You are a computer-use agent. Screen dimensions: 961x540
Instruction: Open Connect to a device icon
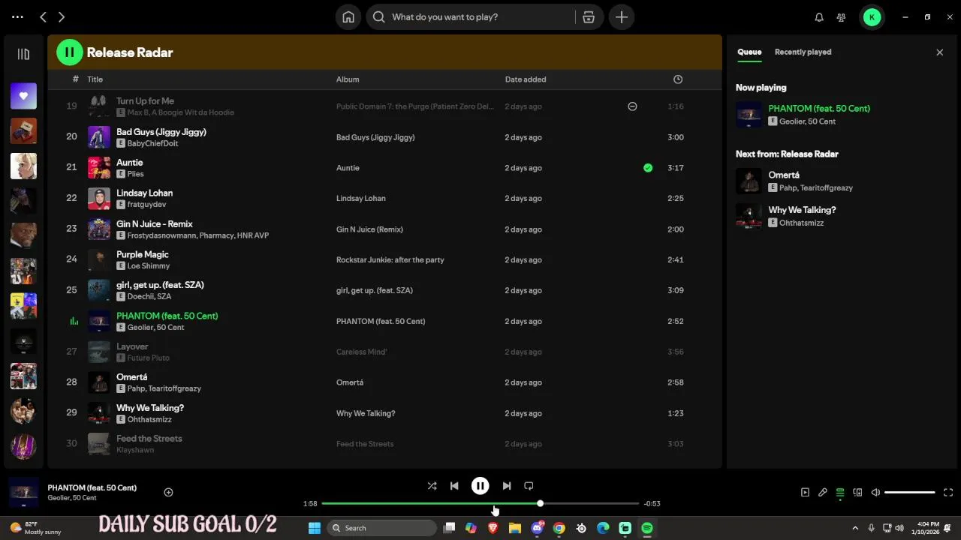pos(857,493)
